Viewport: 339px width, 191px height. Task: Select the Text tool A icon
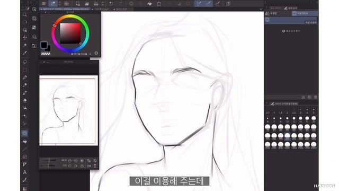click(x=25, y=172)
